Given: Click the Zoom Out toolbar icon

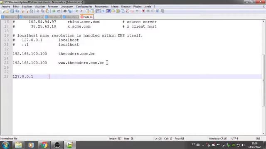Looking at the screenshot, I should (81, 11).
